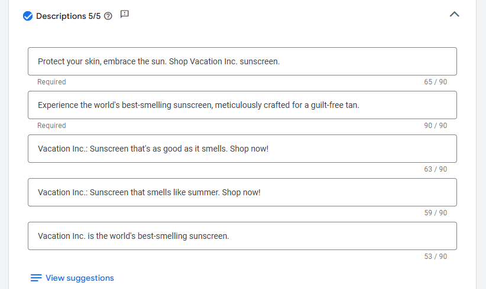Click the 53 / 90 character counter
486x289 pixels.
435,257
